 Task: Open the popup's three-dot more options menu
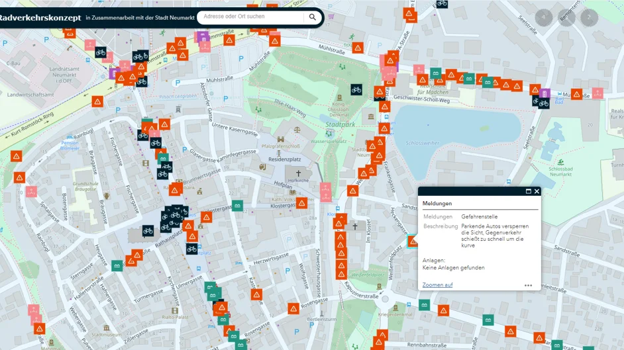click(528, 286)
